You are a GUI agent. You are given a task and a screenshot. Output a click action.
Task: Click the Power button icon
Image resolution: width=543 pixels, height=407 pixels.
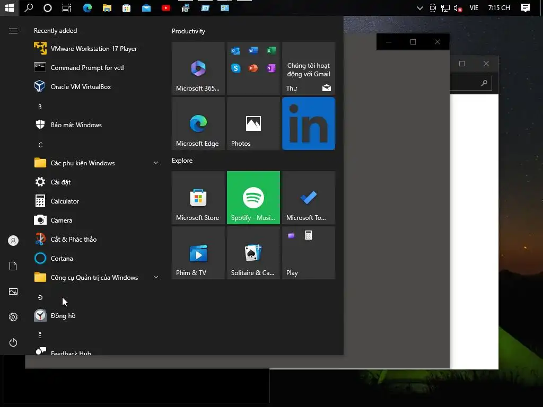13,342
